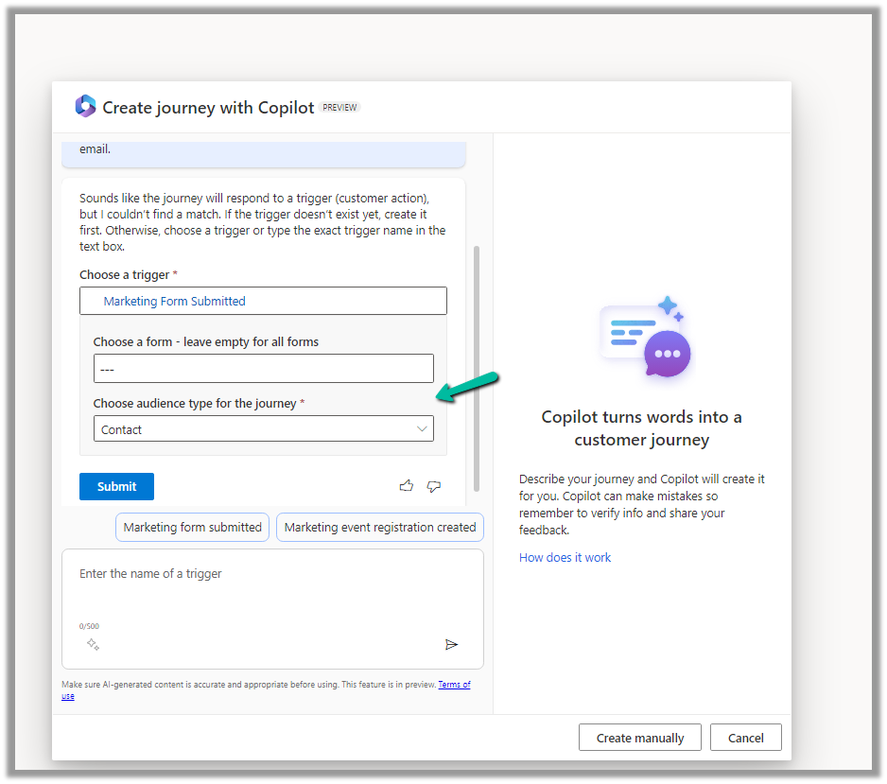Click the chat panel vertical scrollbar
Viewport: 887px width, 784px height.
point(477,369)
